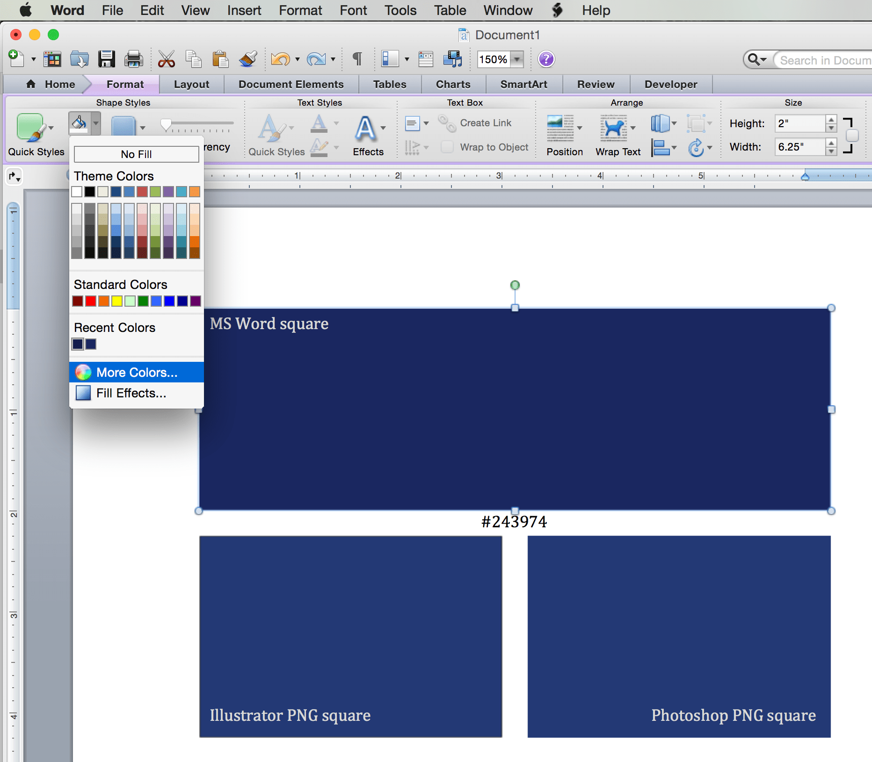The width and height of the screenshot is (872, 762).
Task: Click the Save floppy disk icon
Action: tap(107, 59)
